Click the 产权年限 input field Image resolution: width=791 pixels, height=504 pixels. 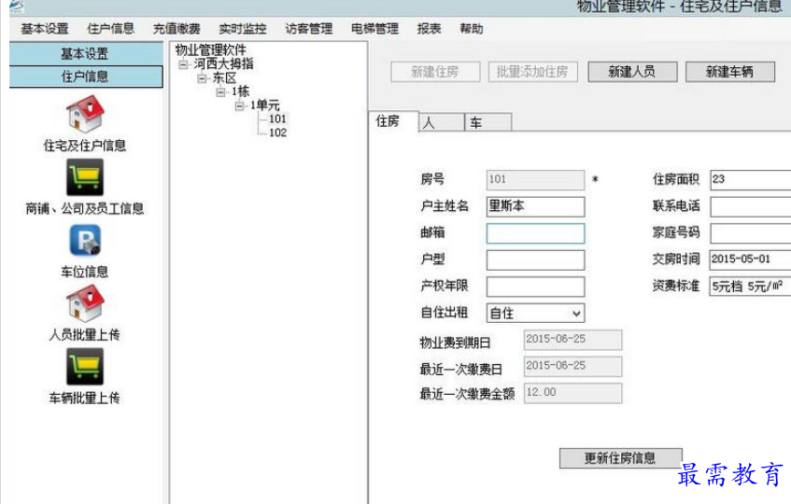click(535, 287)
